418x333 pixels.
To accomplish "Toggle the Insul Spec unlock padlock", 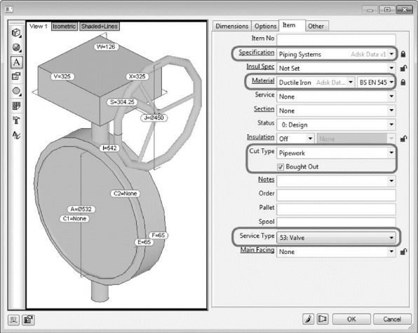I will pyautogui.click(x=403, y=68).
